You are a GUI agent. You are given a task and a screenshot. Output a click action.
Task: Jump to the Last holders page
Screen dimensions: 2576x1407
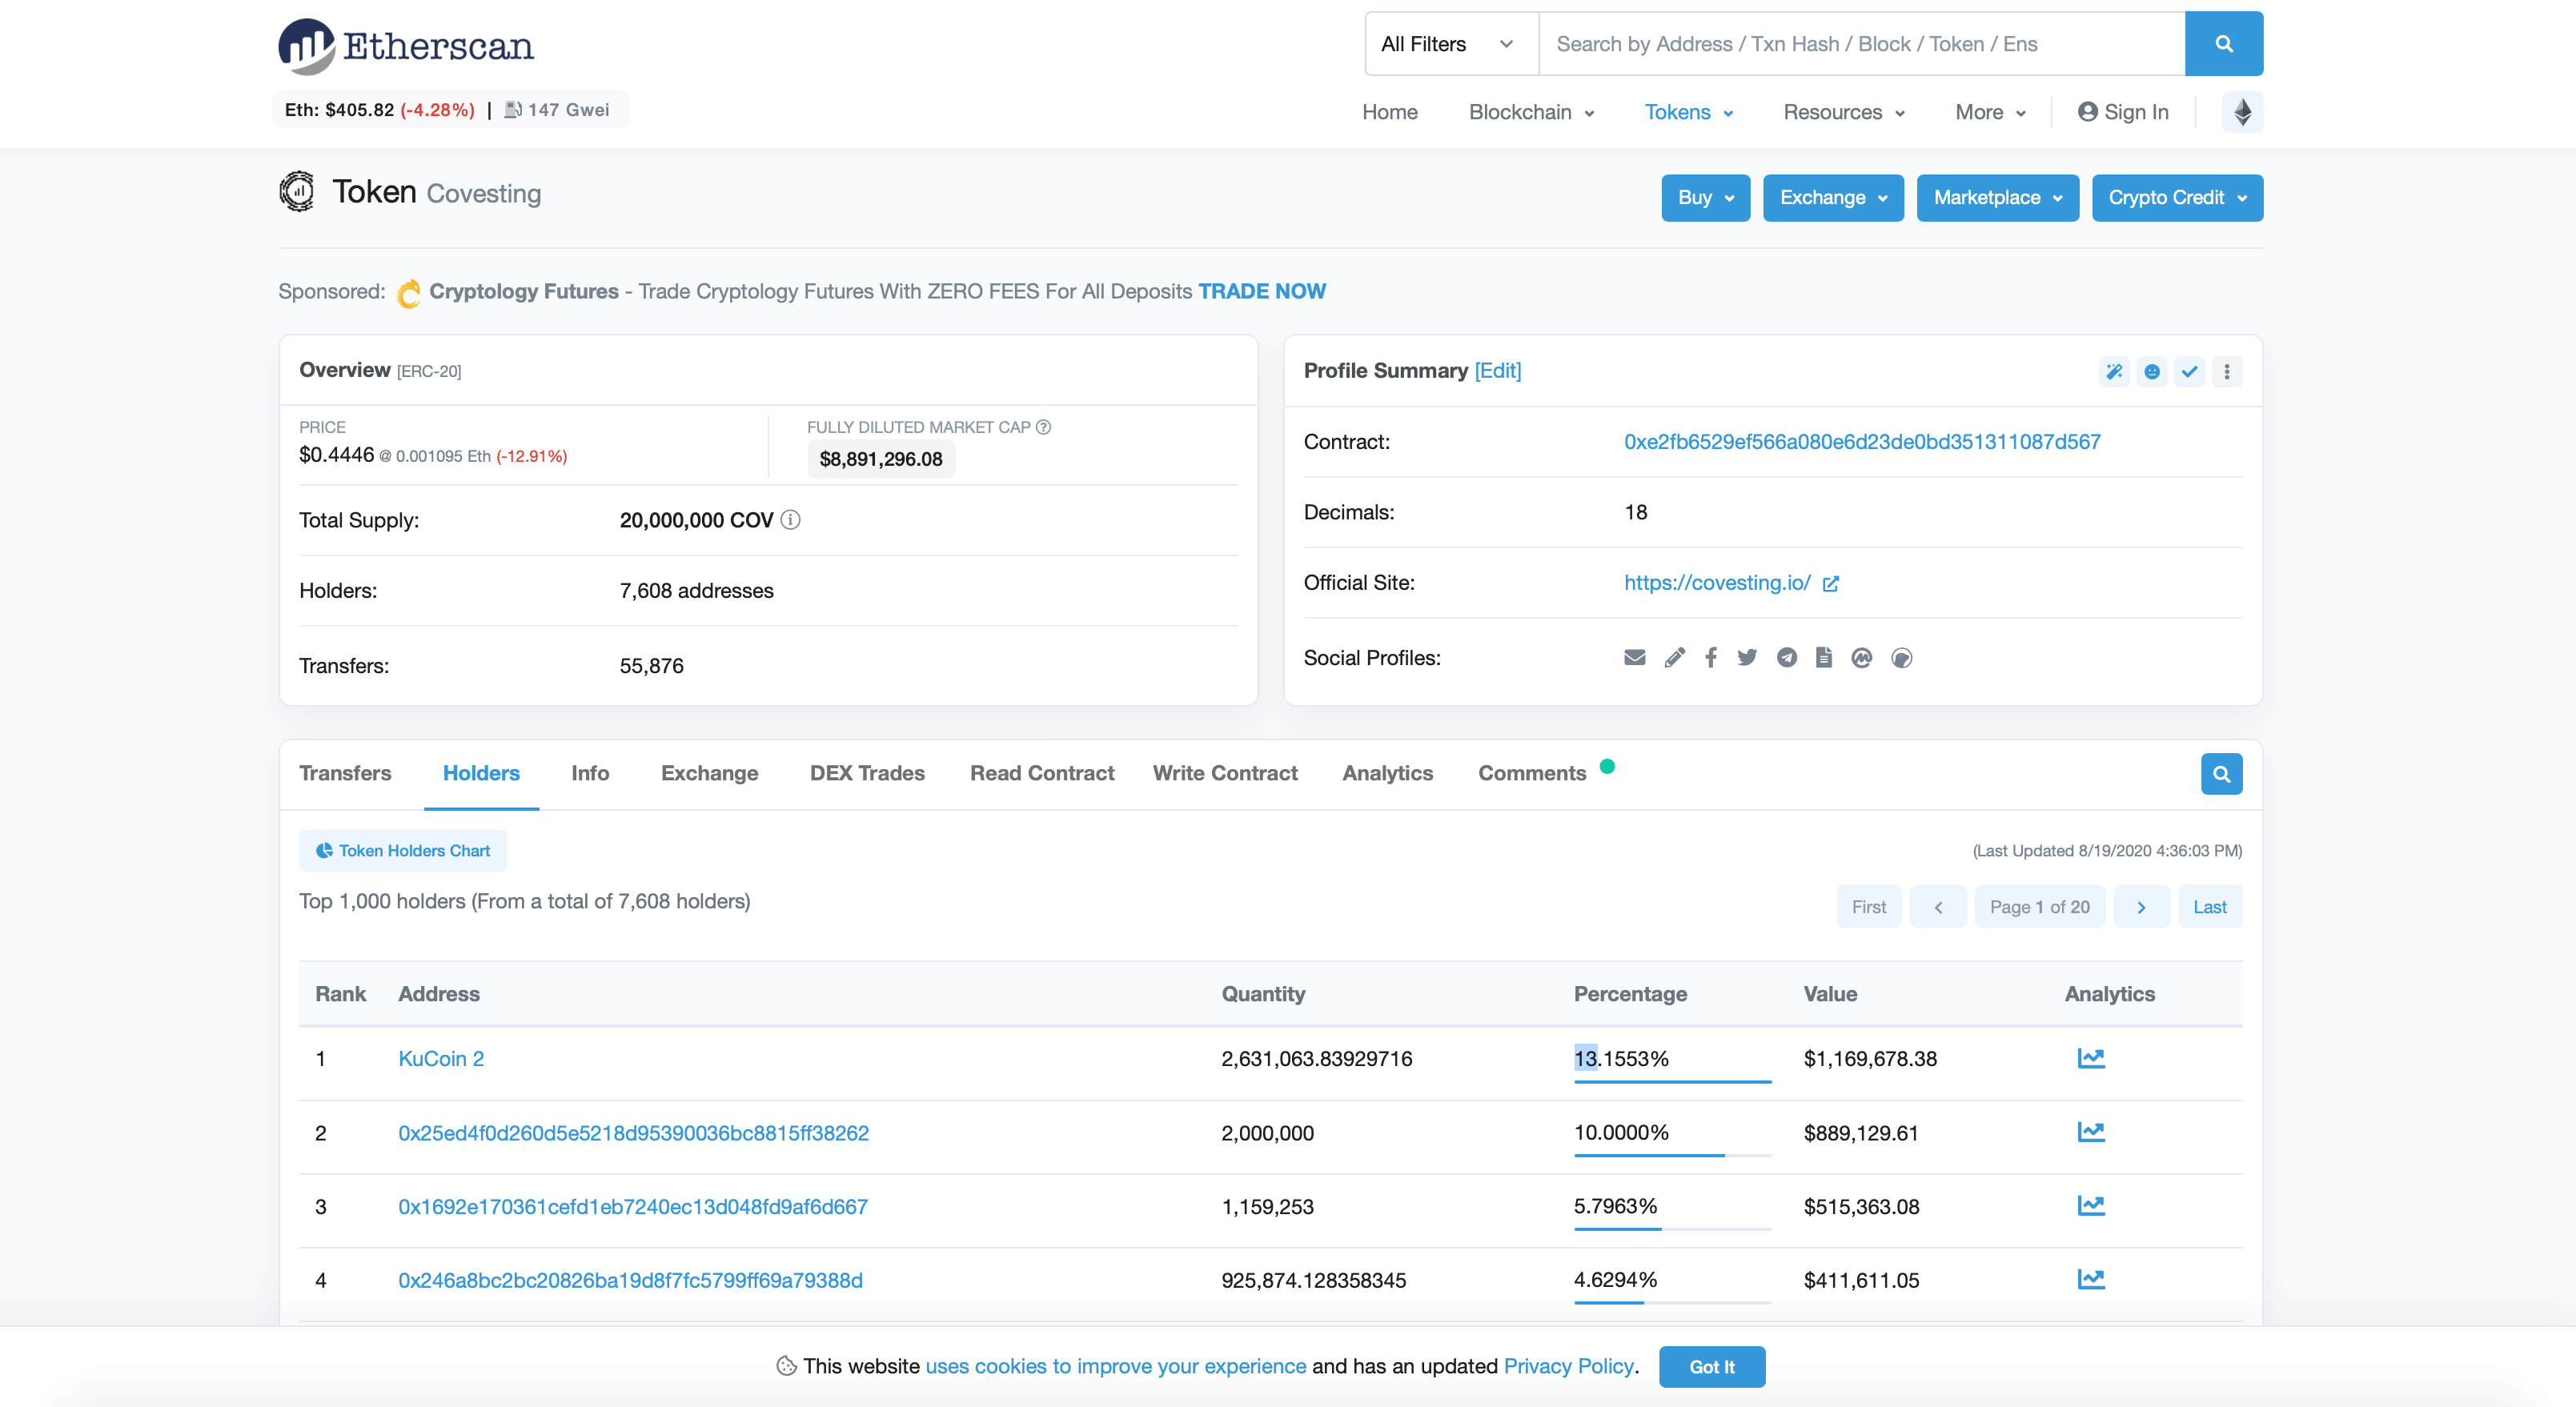[2210, 907]
